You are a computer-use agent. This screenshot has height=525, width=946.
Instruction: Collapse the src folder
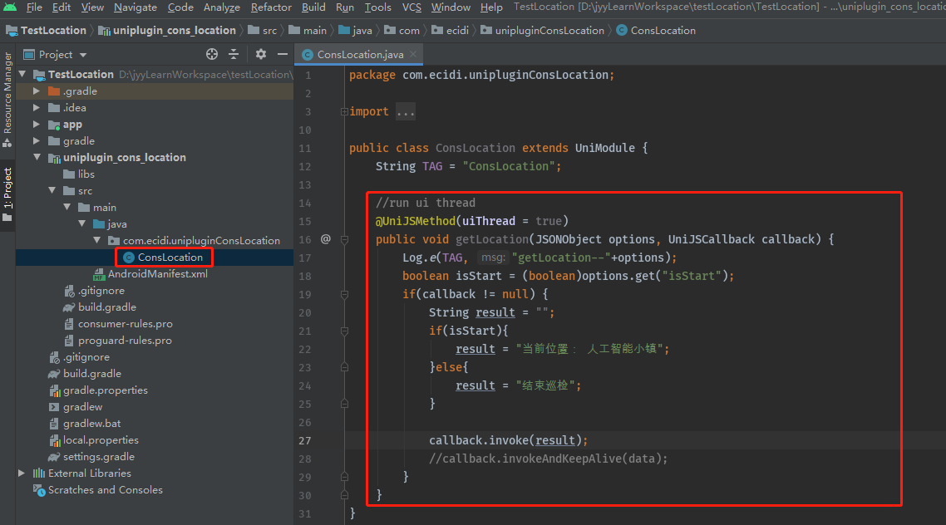52,190
